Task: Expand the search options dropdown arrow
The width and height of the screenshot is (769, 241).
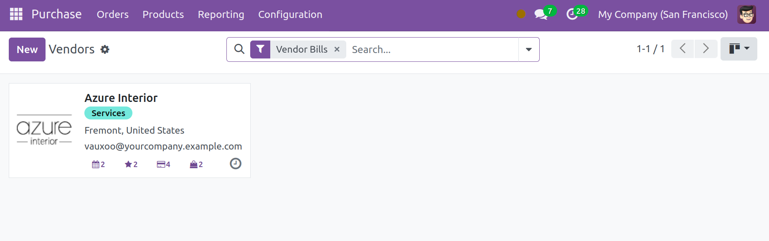Action: pos(529,49)
